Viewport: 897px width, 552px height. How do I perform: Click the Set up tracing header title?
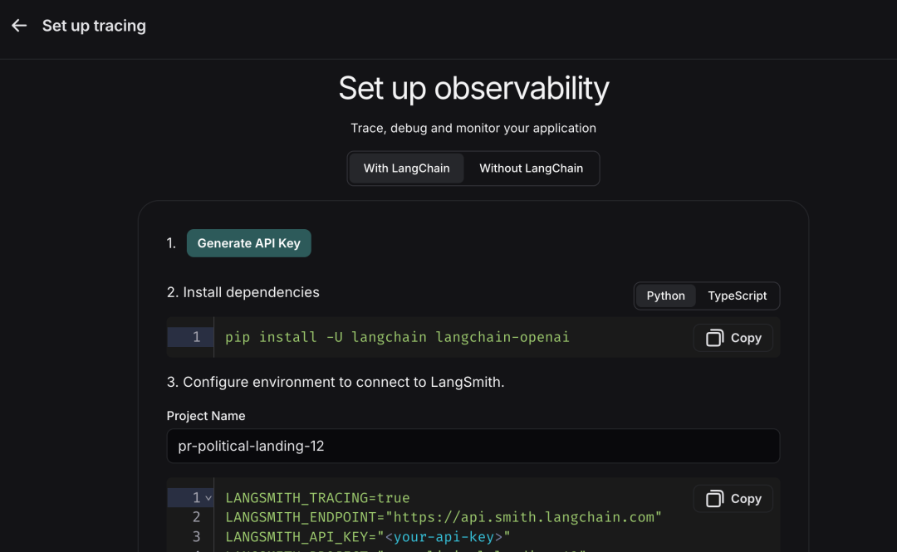click(x=94, y=26)
